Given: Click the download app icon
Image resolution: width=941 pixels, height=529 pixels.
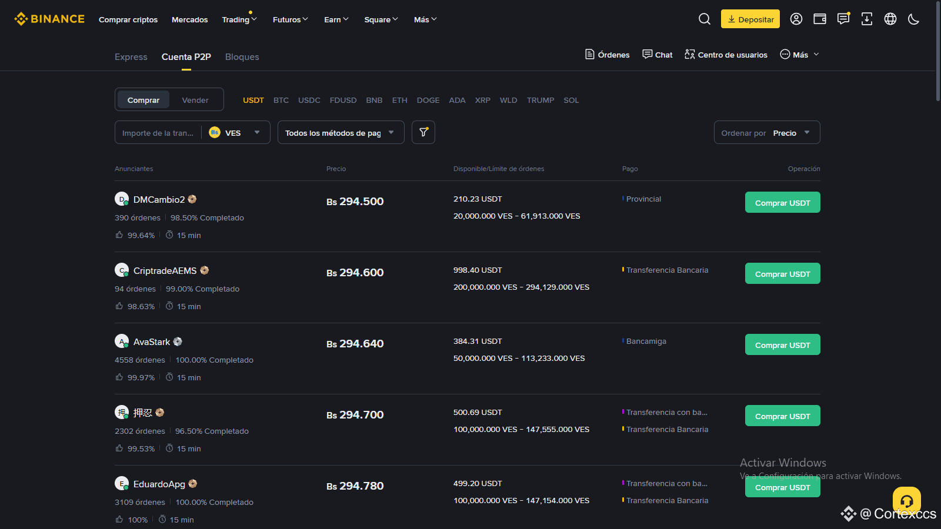Looking at the screenshot, I should (867, 19).
